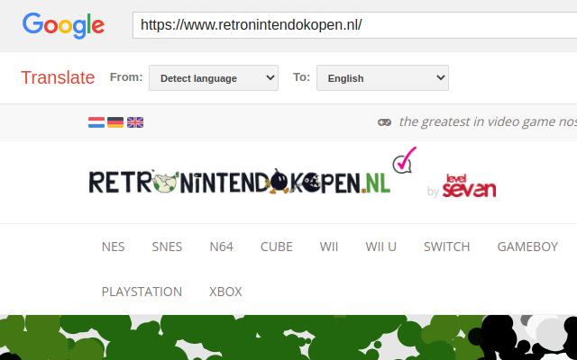Screen dimensions: 577x360
Task: Open the SNES menu category
Action: pos(167,247)
